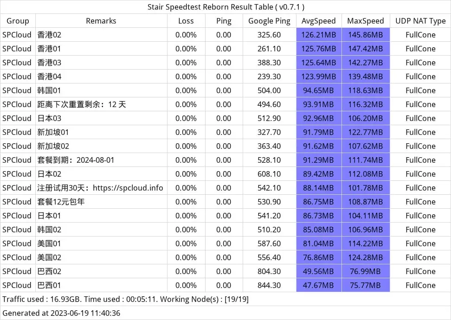
Task: Click the Generated at timestamp line
Action: pyautogui.click(x=61, y=313)
